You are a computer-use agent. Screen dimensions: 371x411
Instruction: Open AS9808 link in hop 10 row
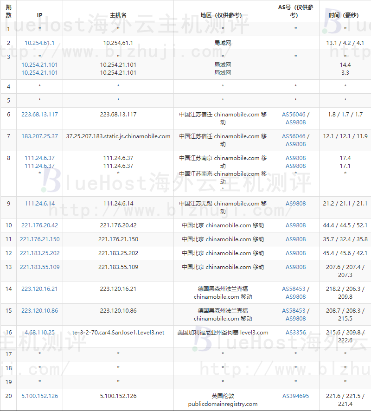tap(295, 225)
